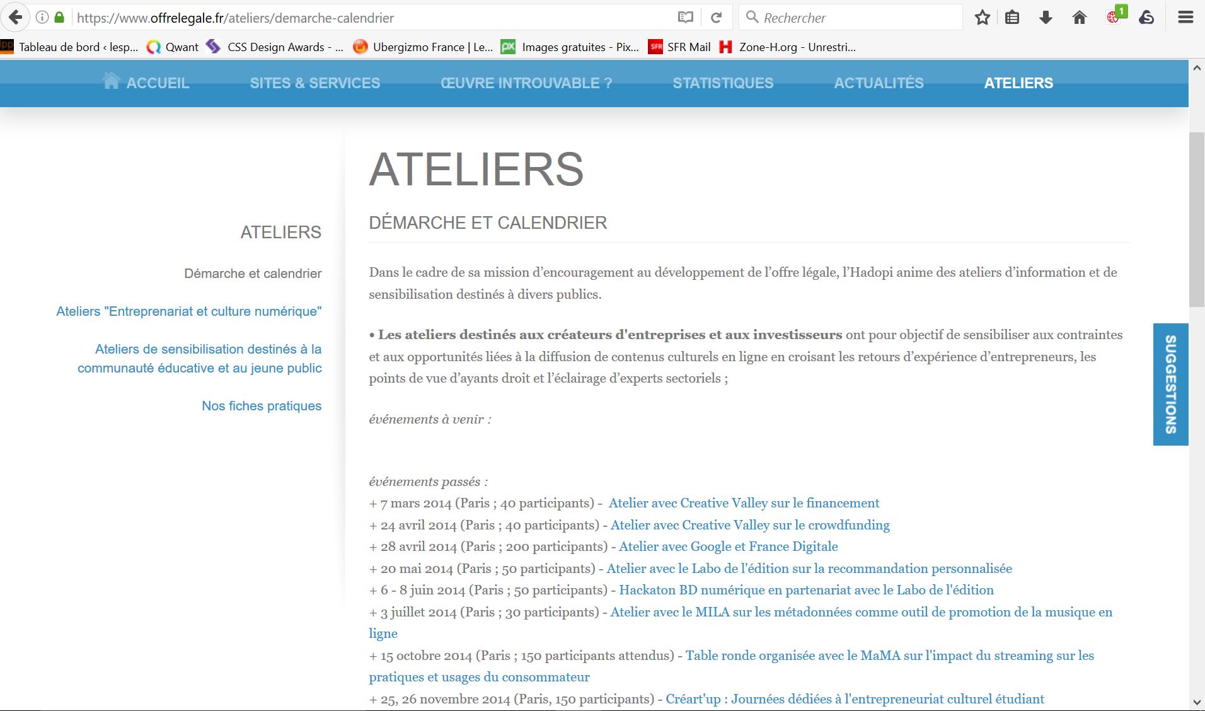The width and height of the screenshot is (1205, 711).
Task: Click the green secure padlock icon
Action: (x=59, y=18)
